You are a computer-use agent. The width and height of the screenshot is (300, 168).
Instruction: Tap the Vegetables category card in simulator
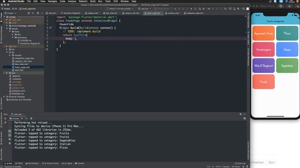click(x=287, y=66)
